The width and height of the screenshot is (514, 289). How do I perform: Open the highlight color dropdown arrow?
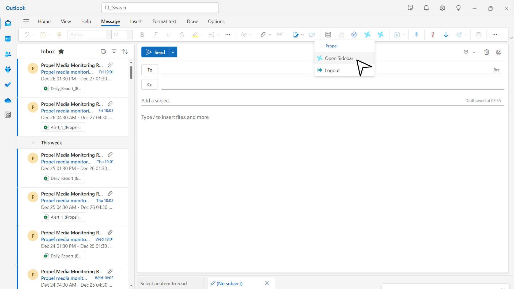202,35
